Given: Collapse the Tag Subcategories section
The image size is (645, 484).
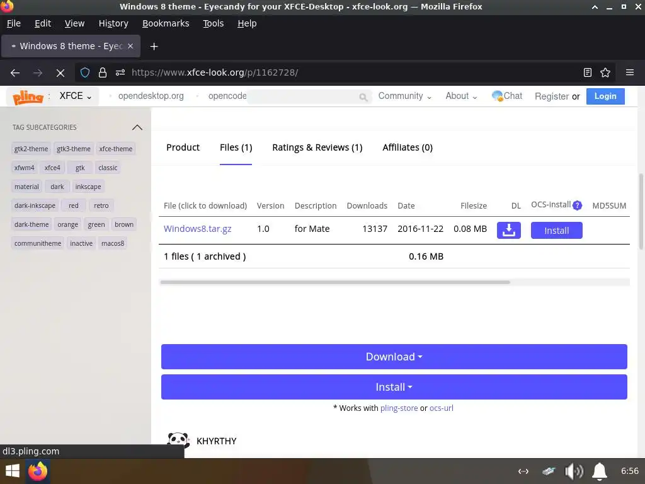Looking at the screenshot, I should click(137, 127).
